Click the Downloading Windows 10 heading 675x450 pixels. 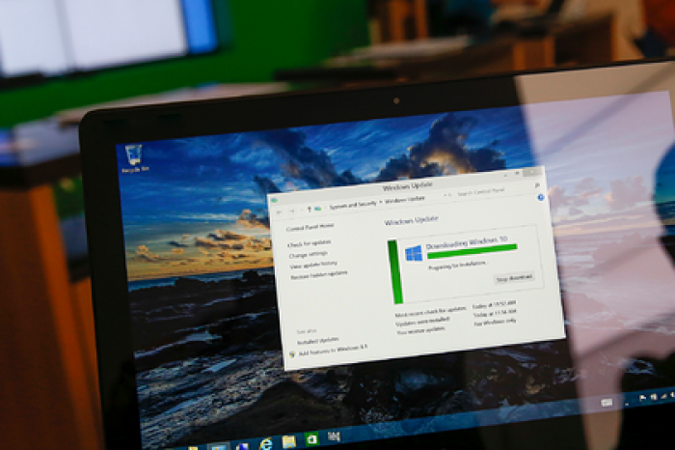[x=466, y=242]
